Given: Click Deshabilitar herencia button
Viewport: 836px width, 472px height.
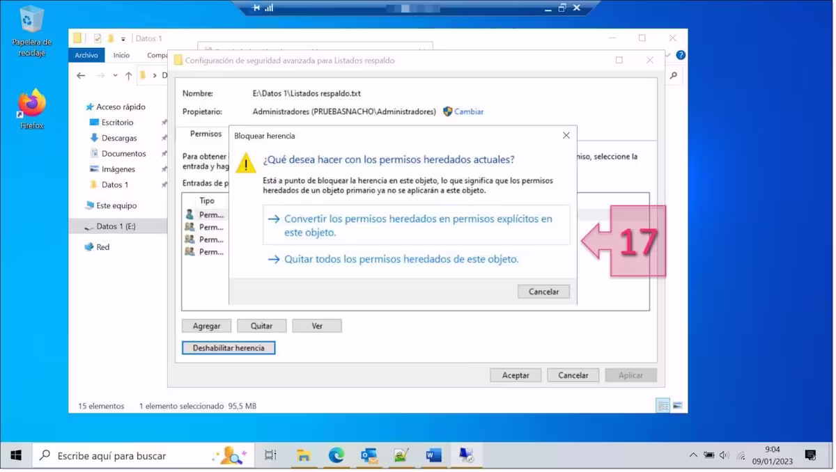Looking at the screenshot, I should point(229,347).
